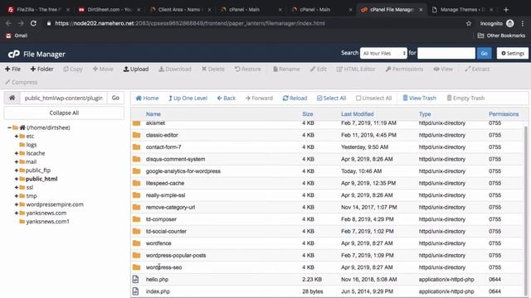Select the wordfence folder icon

pyautogui.click(x=136, y=243)
